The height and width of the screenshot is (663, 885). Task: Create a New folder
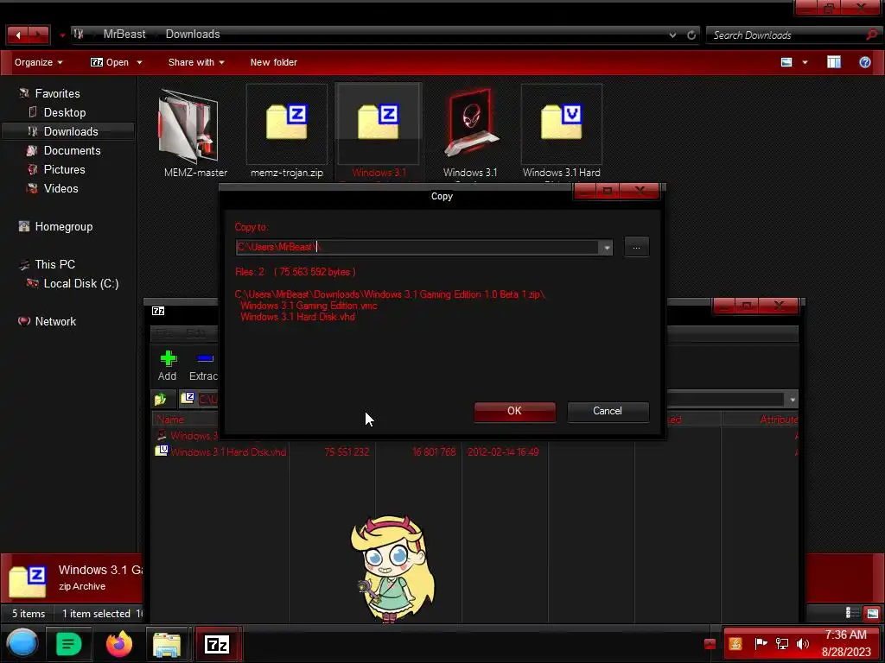point(274,62)
